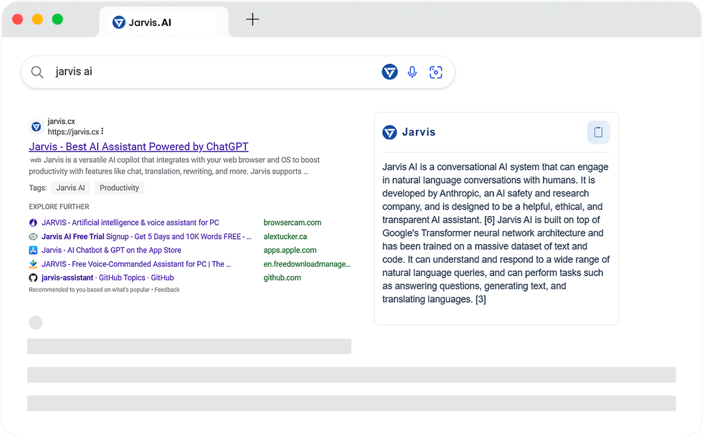Click en.freedownloadmanage... domain text
The width and height of the screenshot is (703, 436).
point(307,264)
